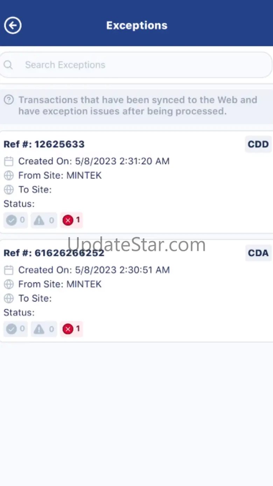The height and width of the screenshot is (486, 273).
Task: Click calendar icon for 2:30:51 AM entry
Action: point(9,270)
